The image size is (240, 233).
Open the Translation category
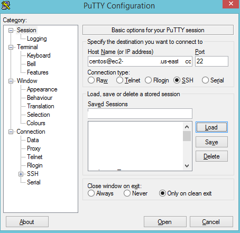(41, 106)
